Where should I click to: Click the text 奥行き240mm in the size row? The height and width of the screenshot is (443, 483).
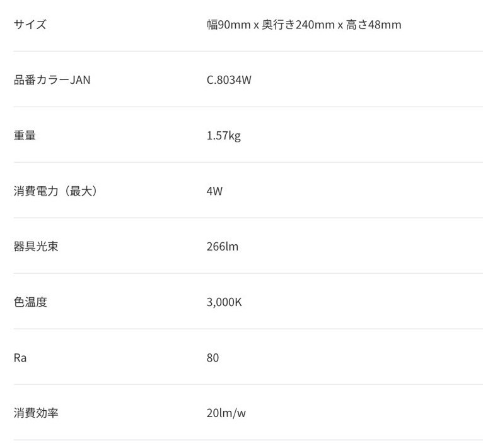coord(298,25)
